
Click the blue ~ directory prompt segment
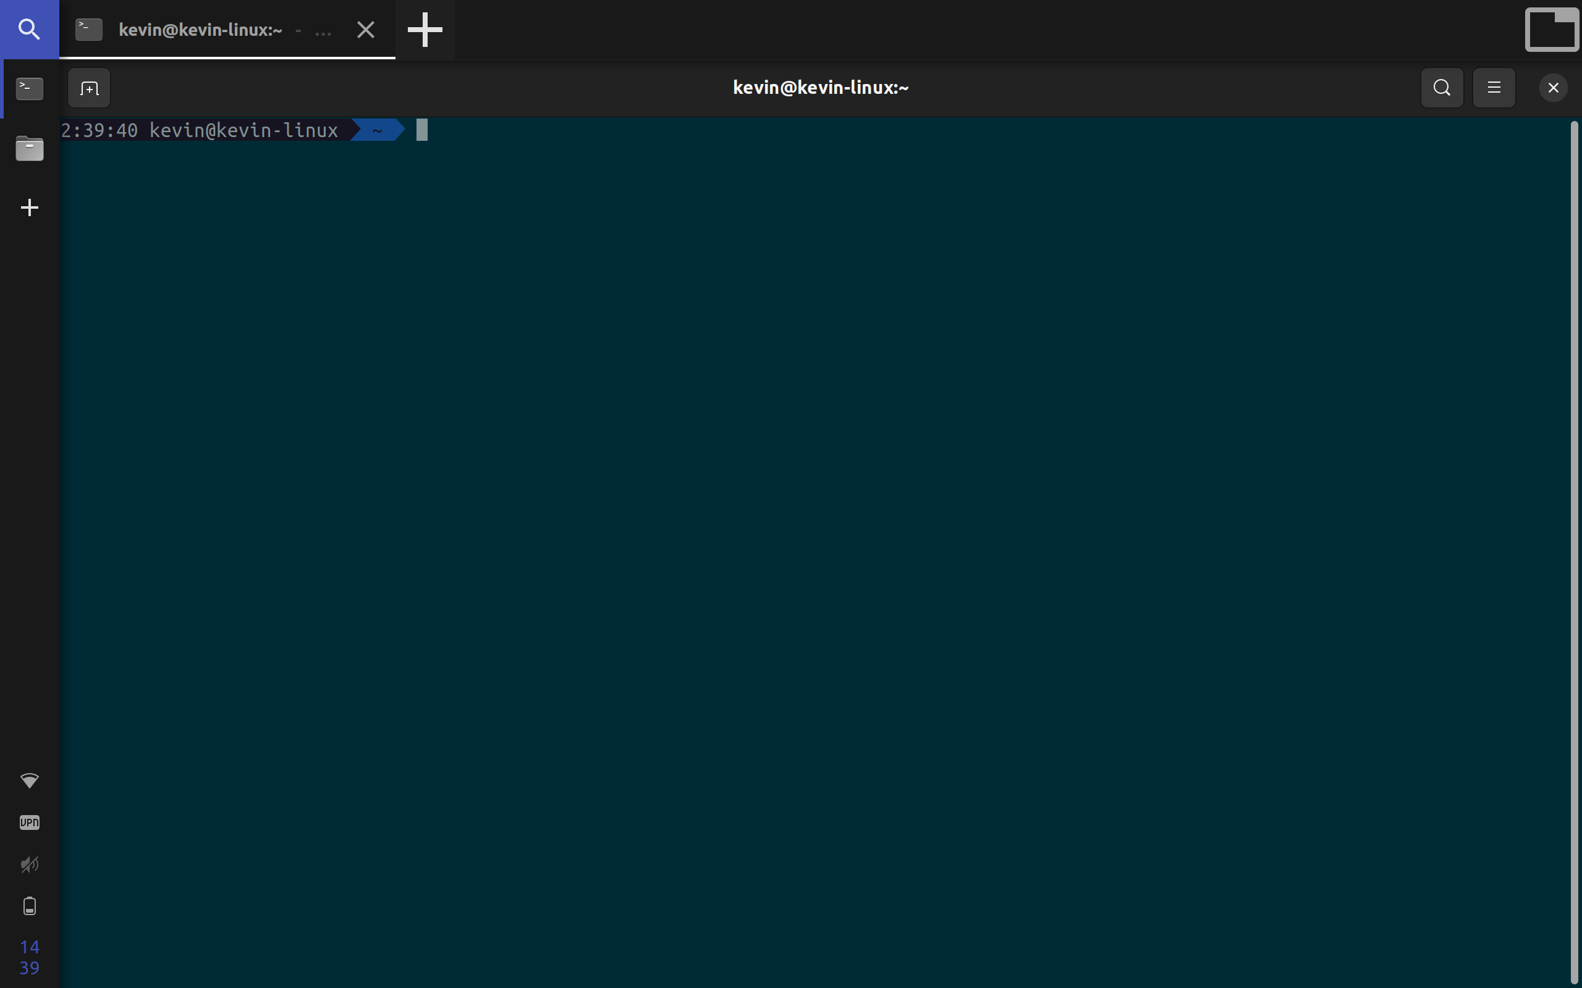click(x=377, y=130)
